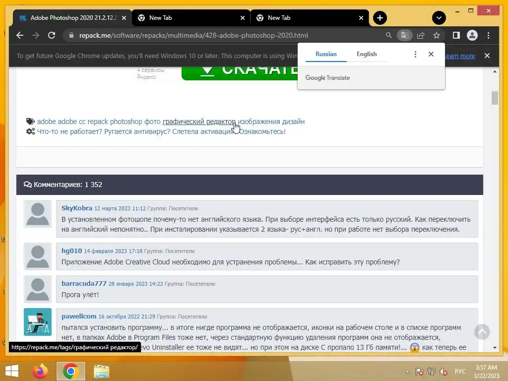The image size is (508, 381).
Task: Click the browser forward arrow
Action: coord(36,35)
